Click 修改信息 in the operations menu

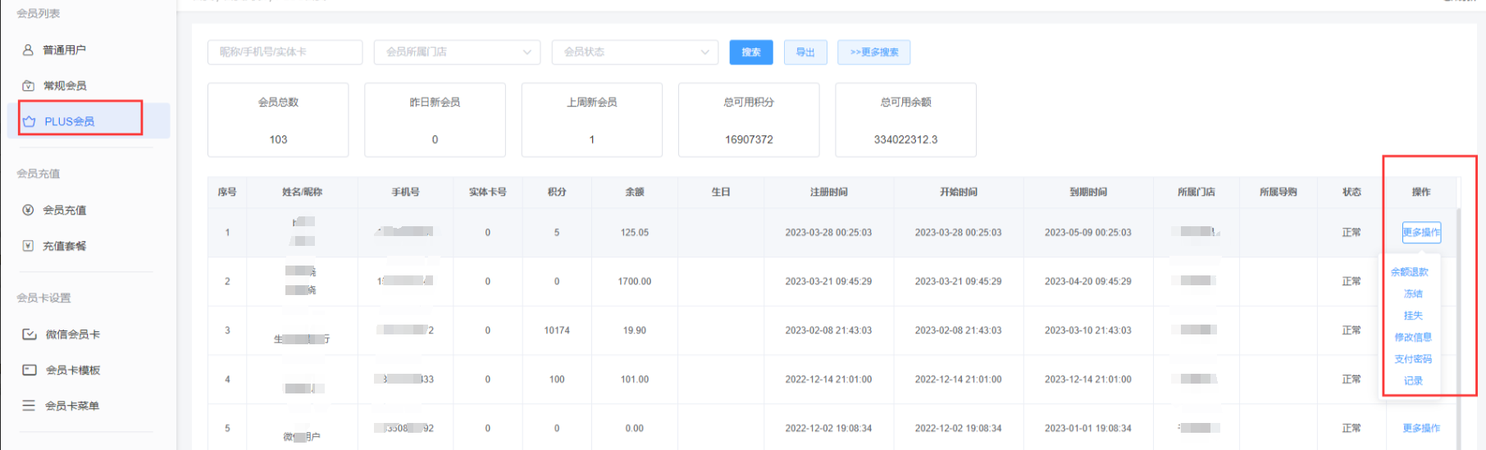coord(1413,337)
